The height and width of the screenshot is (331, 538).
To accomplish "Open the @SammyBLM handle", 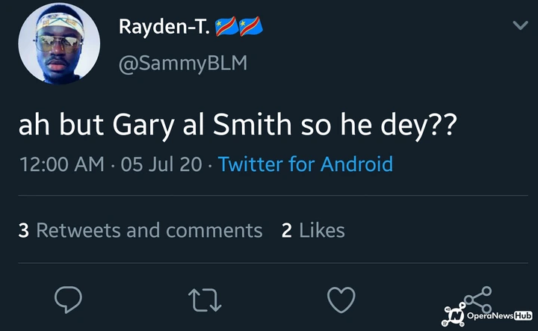I will tap(182, 64).
